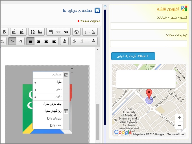Insert special character with the Omega icon
Viewport: 192px width, 144px height.
click(x=32, y=31)
